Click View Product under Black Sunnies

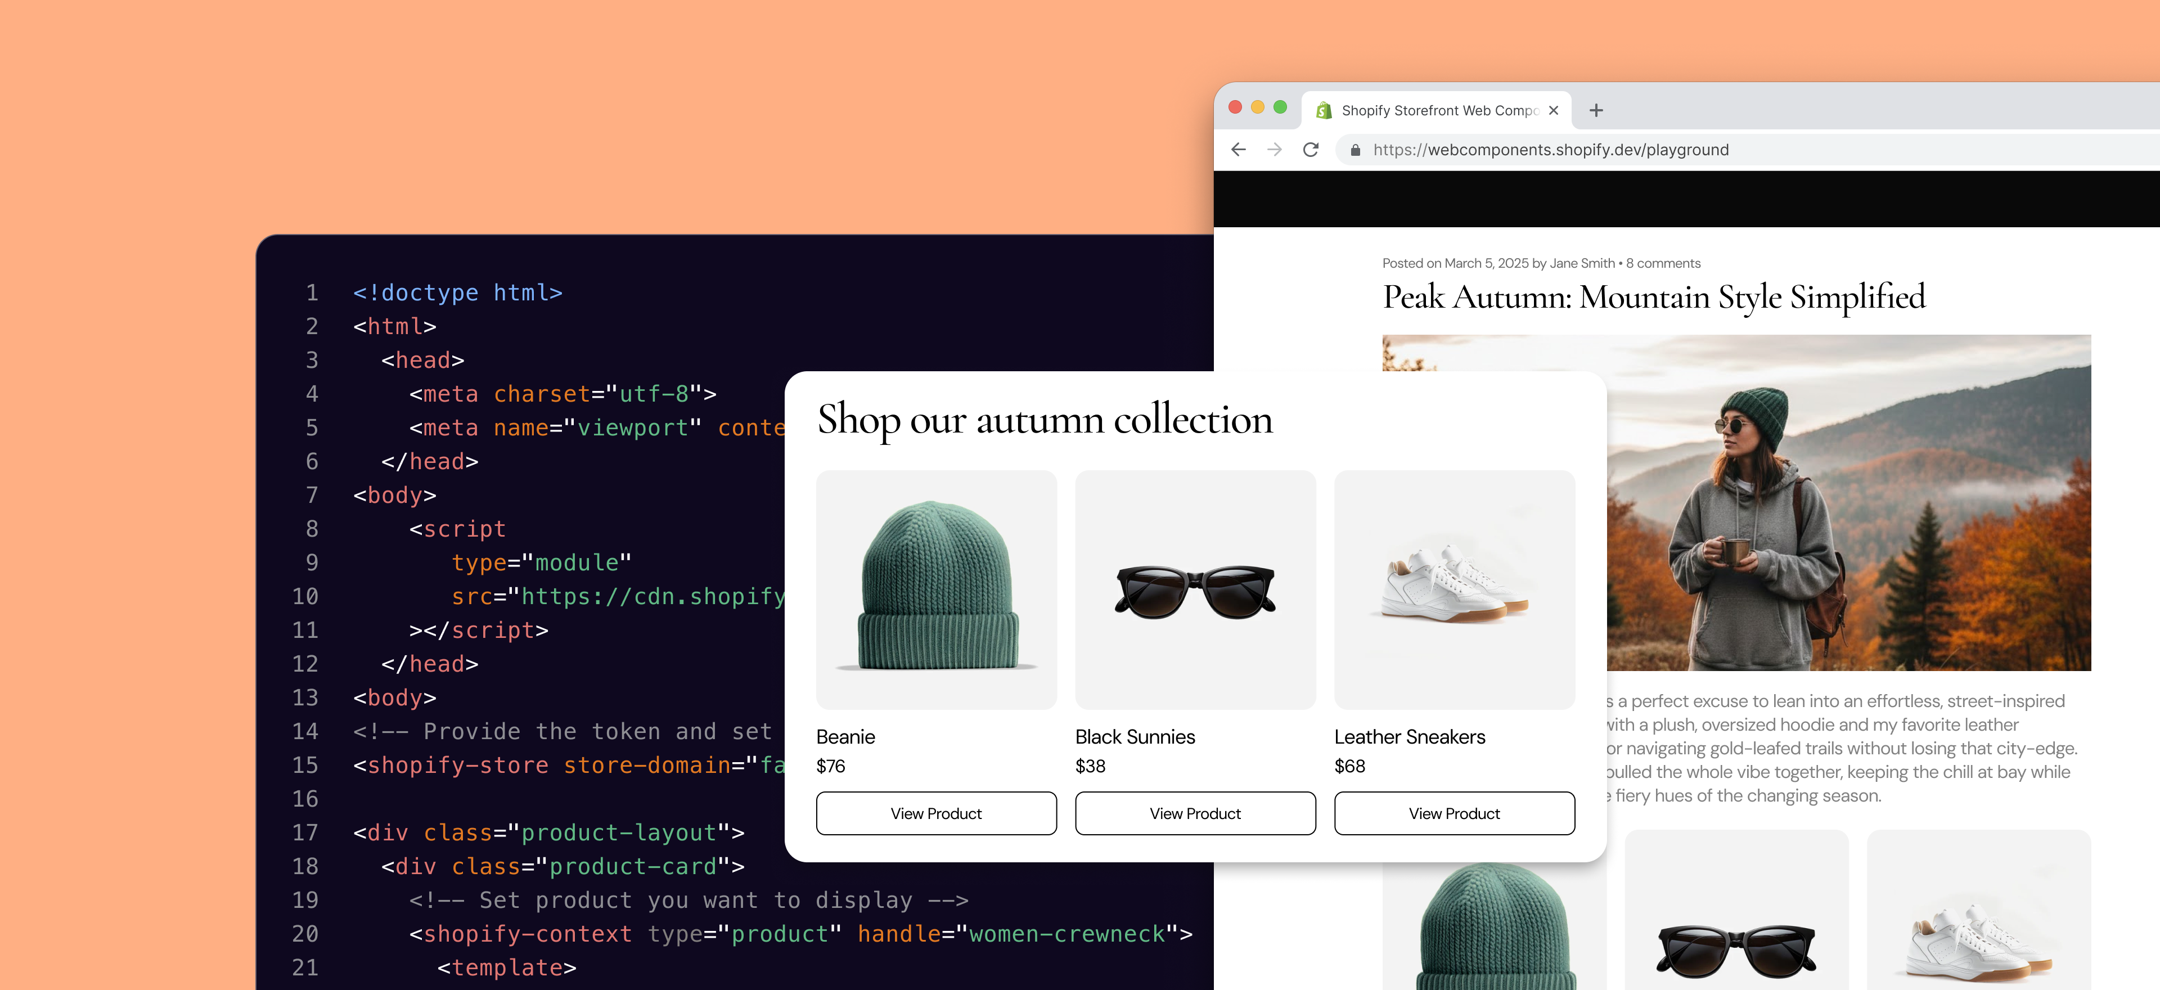[1195, 813]
